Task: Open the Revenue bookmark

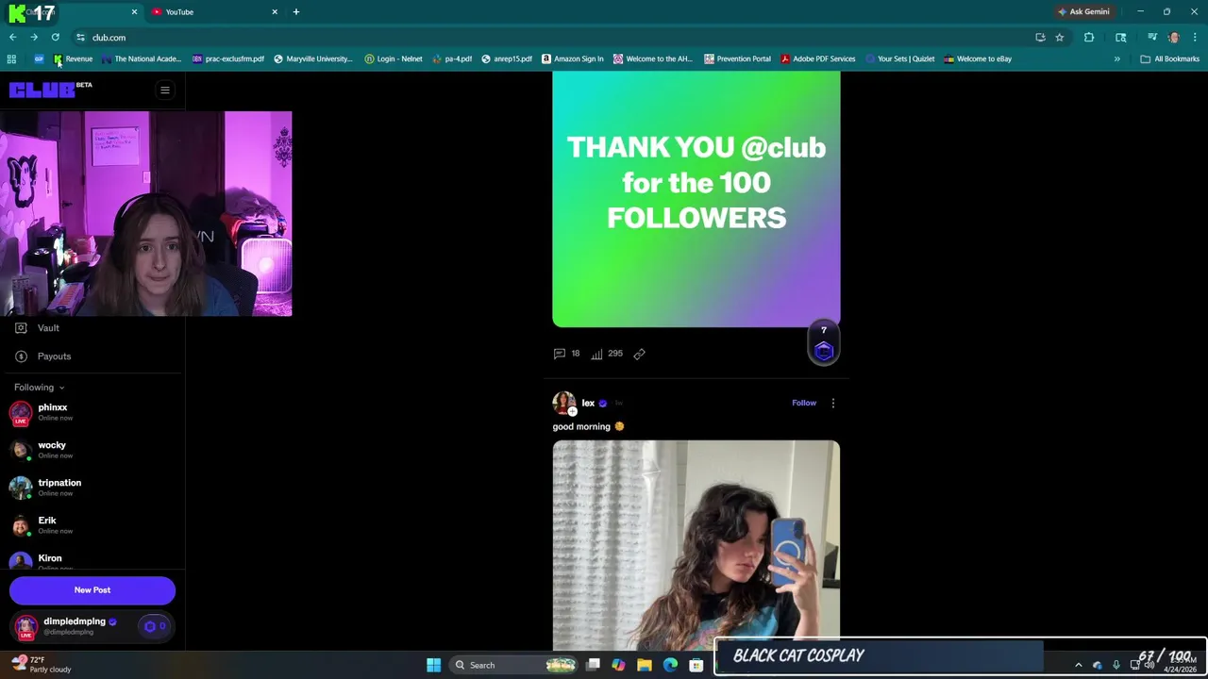Action: click(74, 59)
